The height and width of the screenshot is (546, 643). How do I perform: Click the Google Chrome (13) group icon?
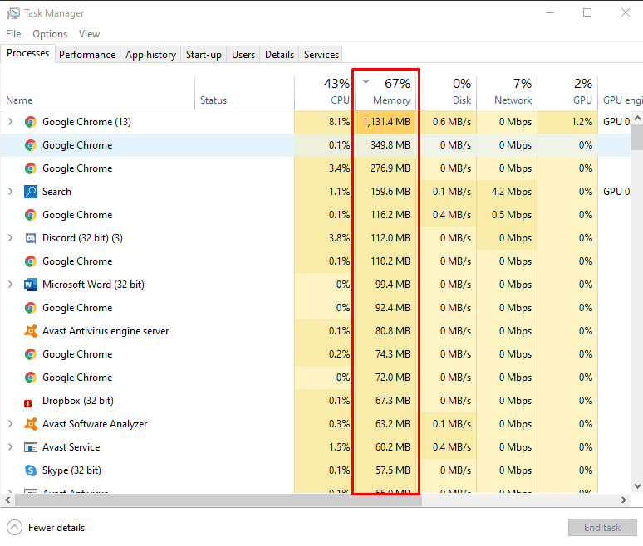pos(31,122)
